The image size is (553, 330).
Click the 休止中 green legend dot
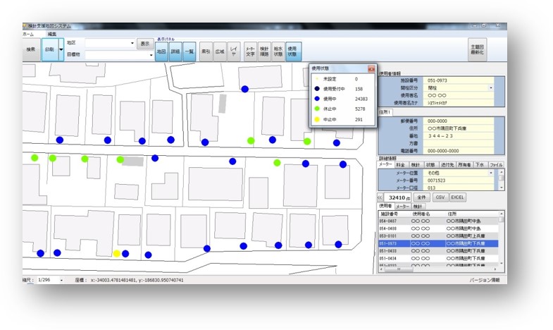pyautogui.click(x=317, y=109)
